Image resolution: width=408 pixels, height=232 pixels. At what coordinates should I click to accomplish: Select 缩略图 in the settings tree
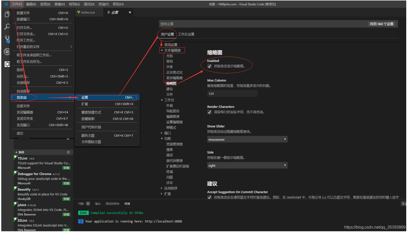tap(171, 83)
